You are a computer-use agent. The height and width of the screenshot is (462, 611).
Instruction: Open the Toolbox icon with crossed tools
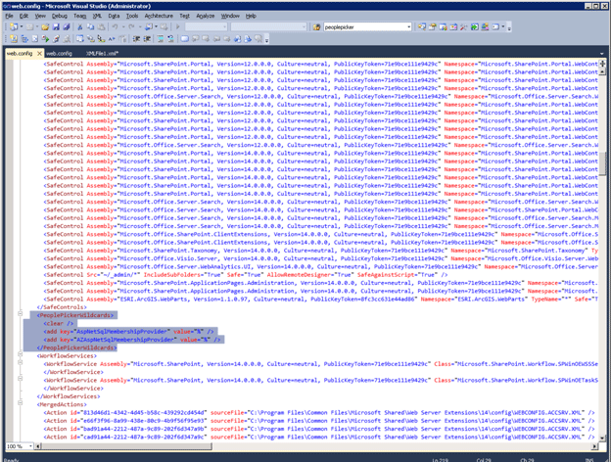click(464, 26)
